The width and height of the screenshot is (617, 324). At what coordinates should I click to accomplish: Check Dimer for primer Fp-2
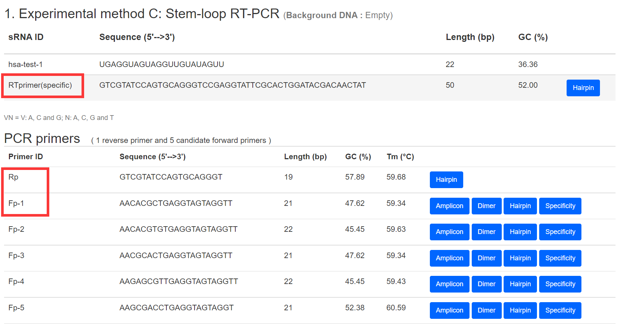pos(487,232)
